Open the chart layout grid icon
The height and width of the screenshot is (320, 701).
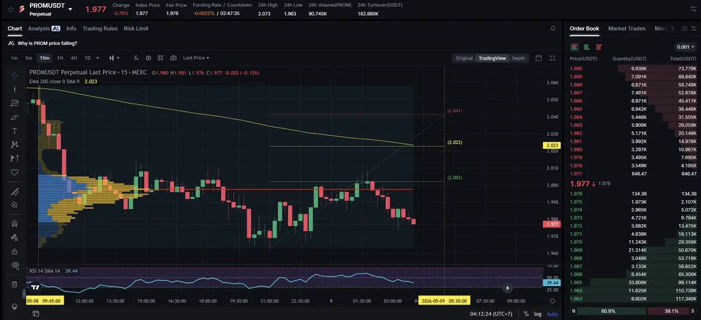tap(161, 58)
